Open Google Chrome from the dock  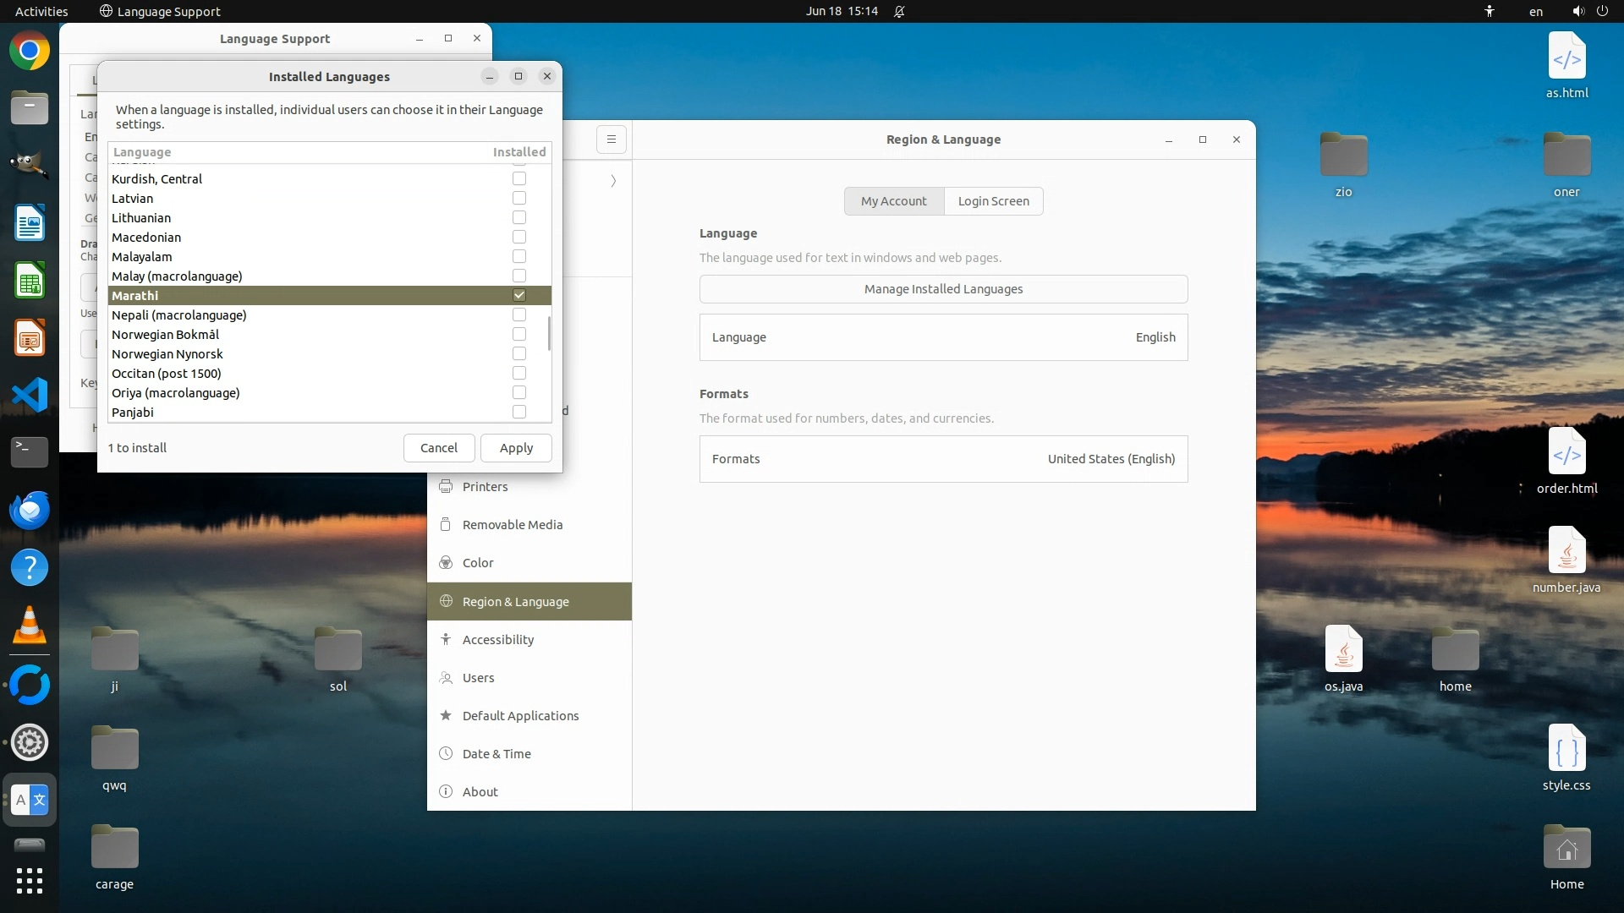pos(30,52)
